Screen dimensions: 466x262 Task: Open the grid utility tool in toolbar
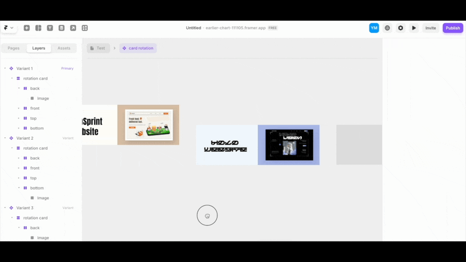(x=84, y=28)
